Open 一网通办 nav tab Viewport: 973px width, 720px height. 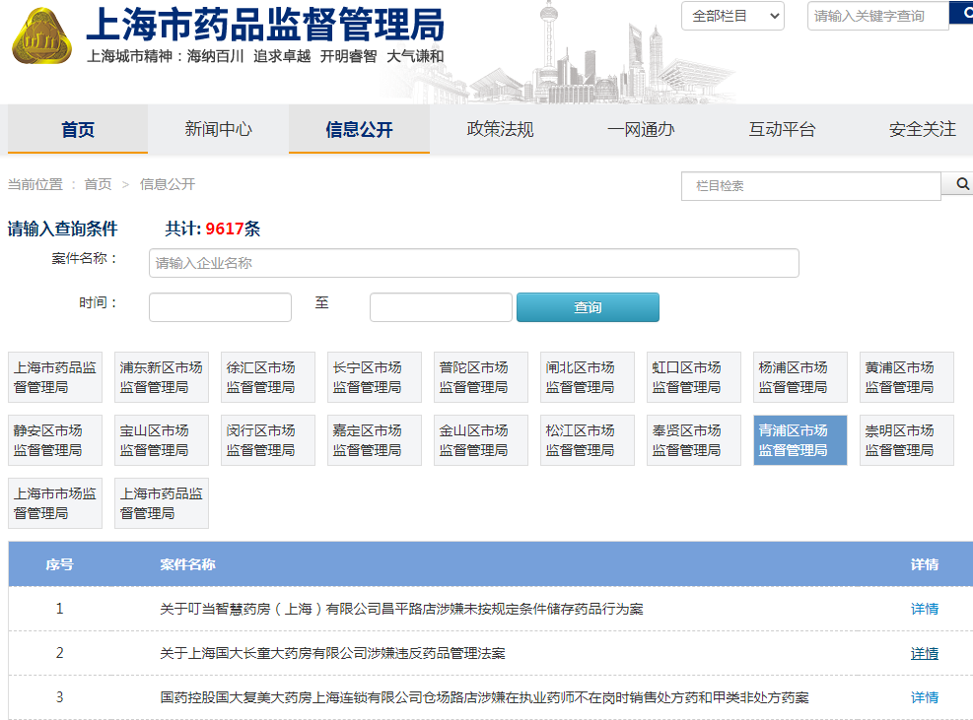(x=641, y=129)
